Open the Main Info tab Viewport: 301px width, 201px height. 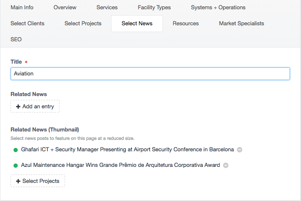click(22, 8)
